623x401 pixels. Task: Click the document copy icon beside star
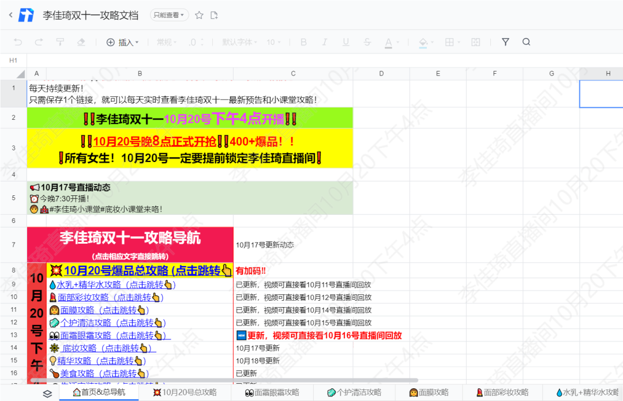pyautogui.click(x=214, y=15)
